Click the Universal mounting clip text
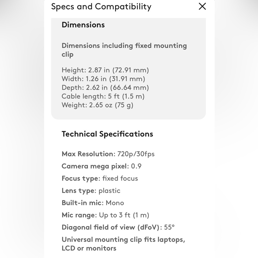Screen dimensions: 258x258 tap(123, 244)
